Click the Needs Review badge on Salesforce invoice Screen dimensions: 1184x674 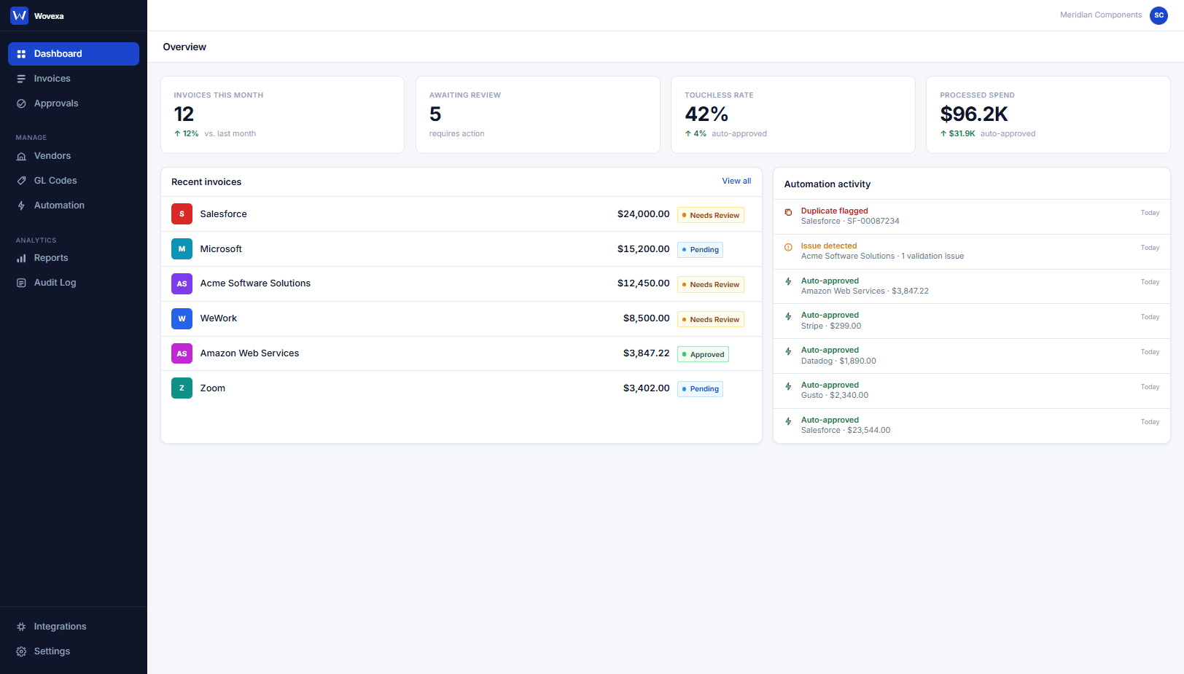pos(710,214)
